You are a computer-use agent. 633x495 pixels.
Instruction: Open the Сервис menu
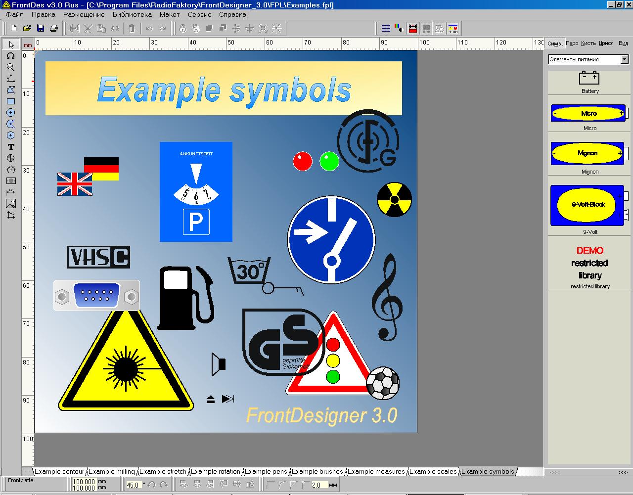click(x=200, y=14)
